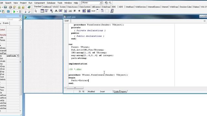
Task: Pick the PopupMenu component icon
Action: pyautogui.click(x=51, y=11)
